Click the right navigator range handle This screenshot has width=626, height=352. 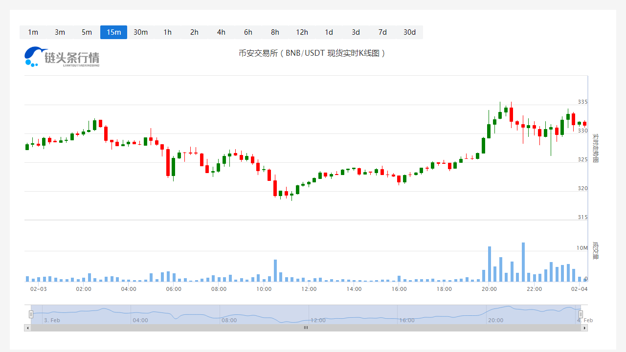581,314
